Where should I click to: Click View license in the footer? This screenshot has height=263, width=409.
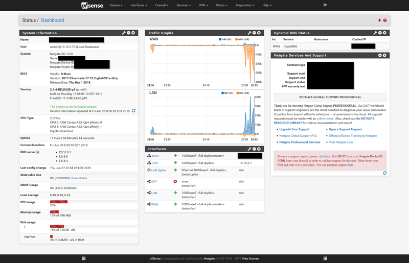[x=251, y=258]
